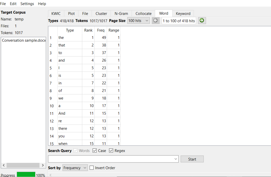Toggle the Case checkbox
Viewport: 271px width, 177px height.
95,151
